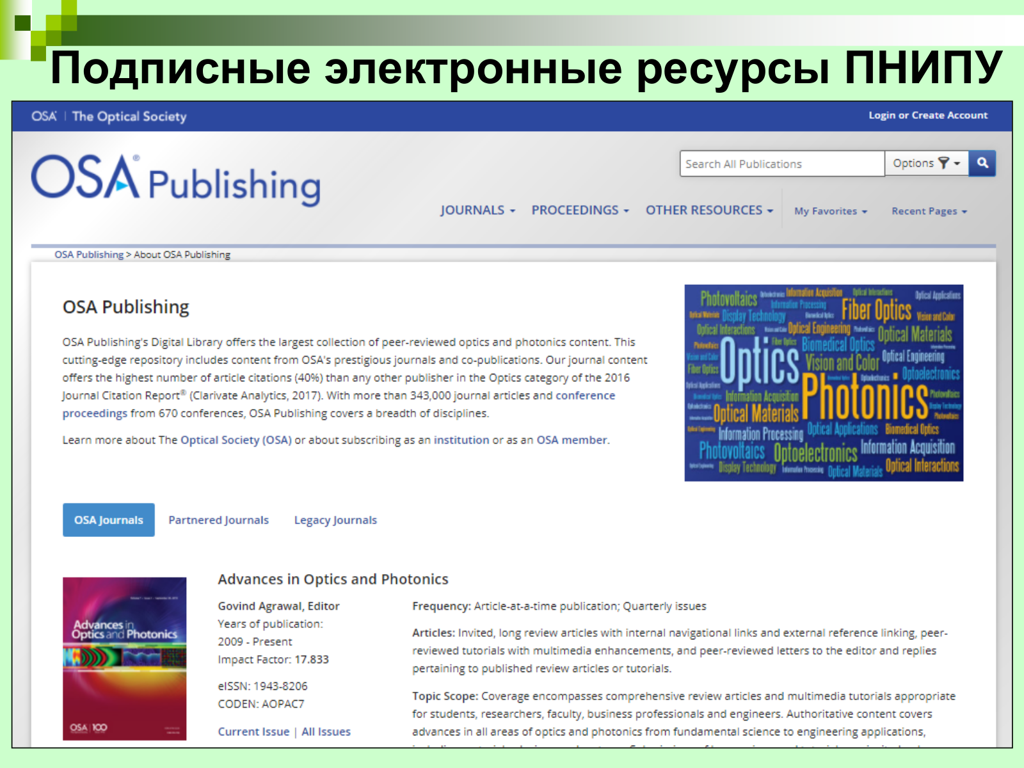Open The Optical Society (OSA) link

coord(236,440)
